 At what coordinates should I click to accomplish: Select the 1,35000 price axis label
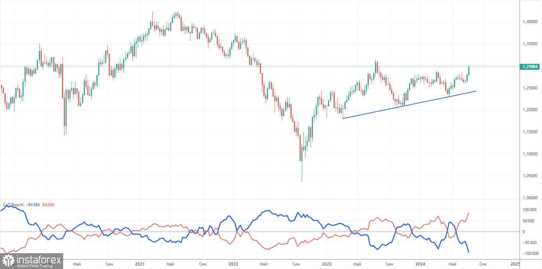point(530,44)
